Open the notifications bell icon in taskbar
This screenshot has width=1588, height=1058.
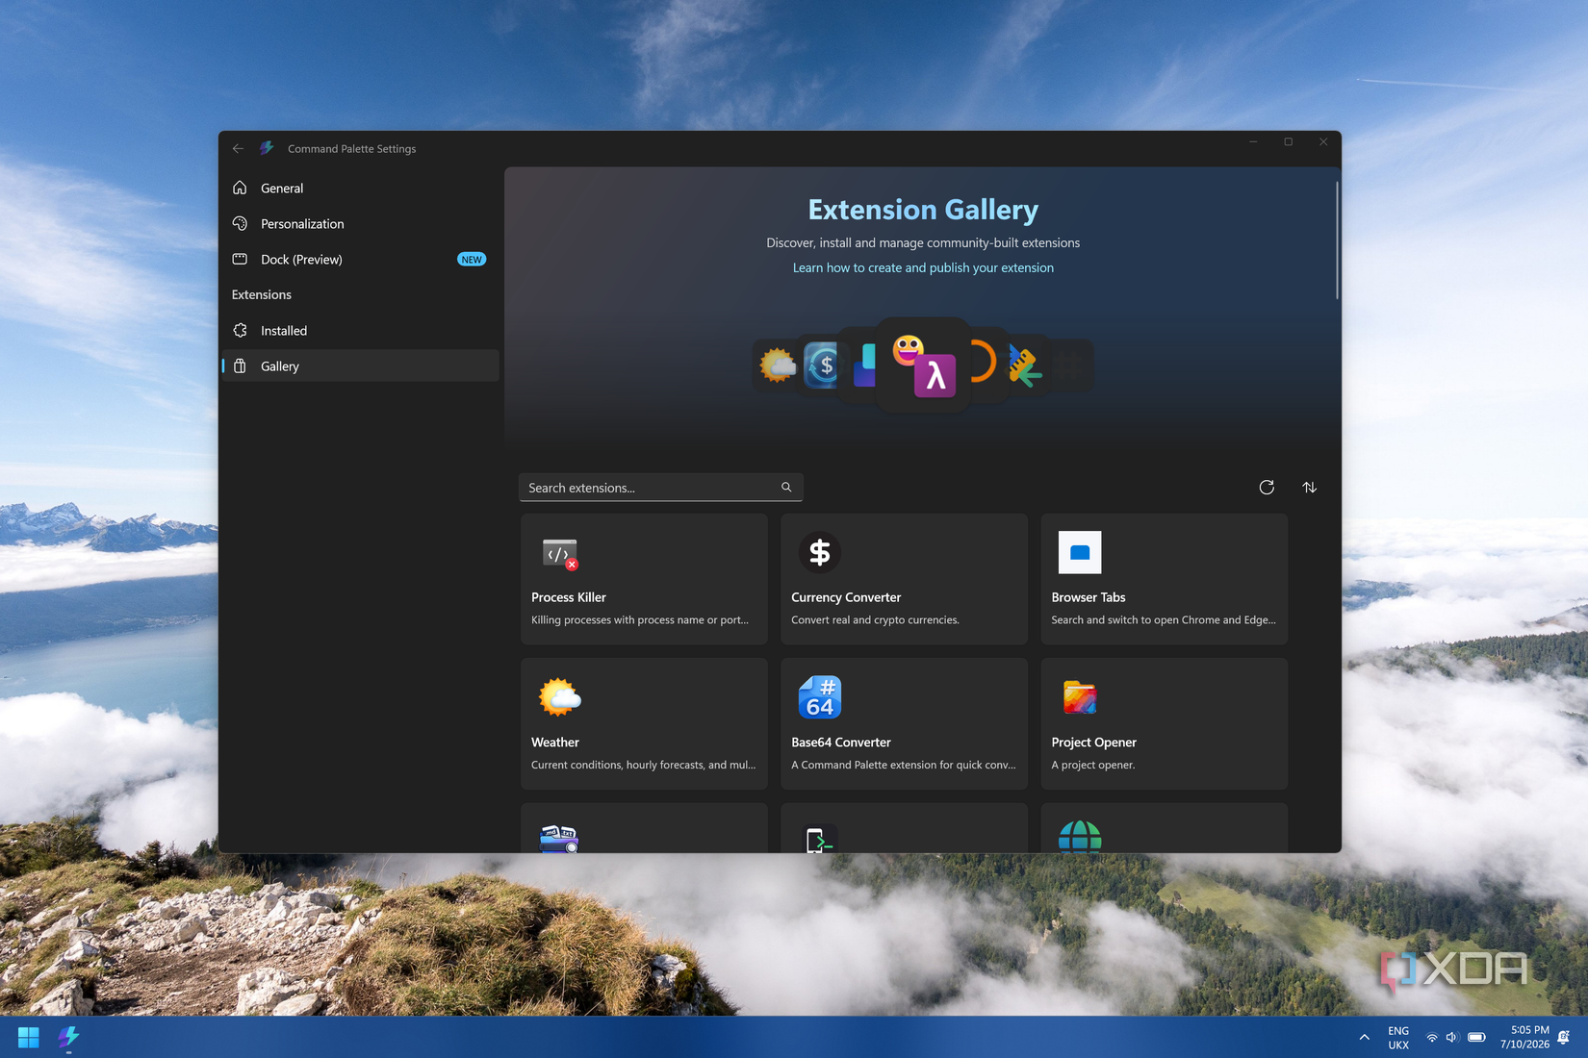[x=1564, y=1037]
